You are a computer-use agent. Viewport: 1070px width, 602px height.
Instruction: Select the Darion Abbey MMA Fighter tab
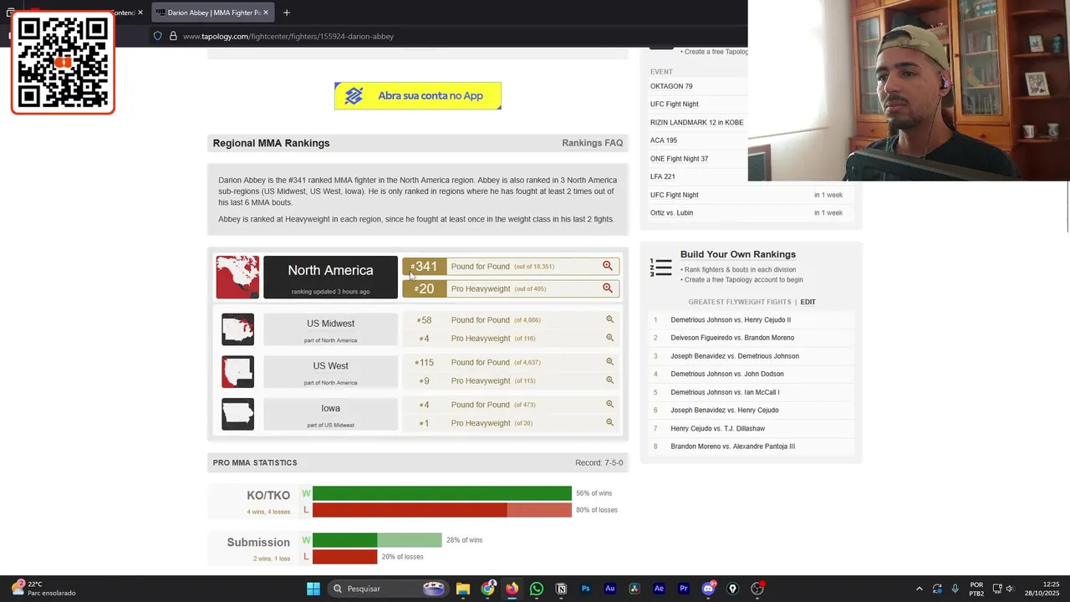point(214,13)
